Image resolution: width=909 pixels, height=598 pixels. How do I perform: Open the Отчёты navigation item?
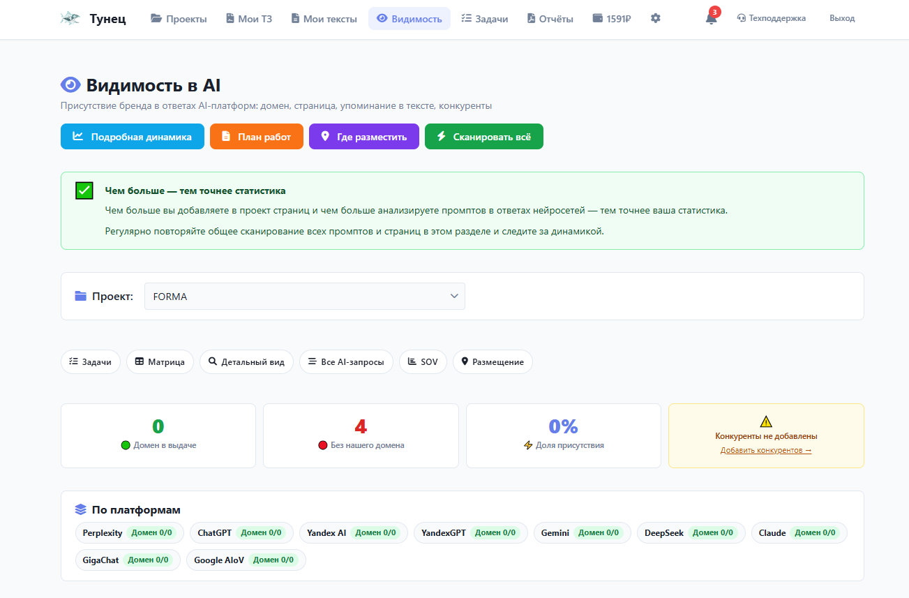[x=550, y=19]
